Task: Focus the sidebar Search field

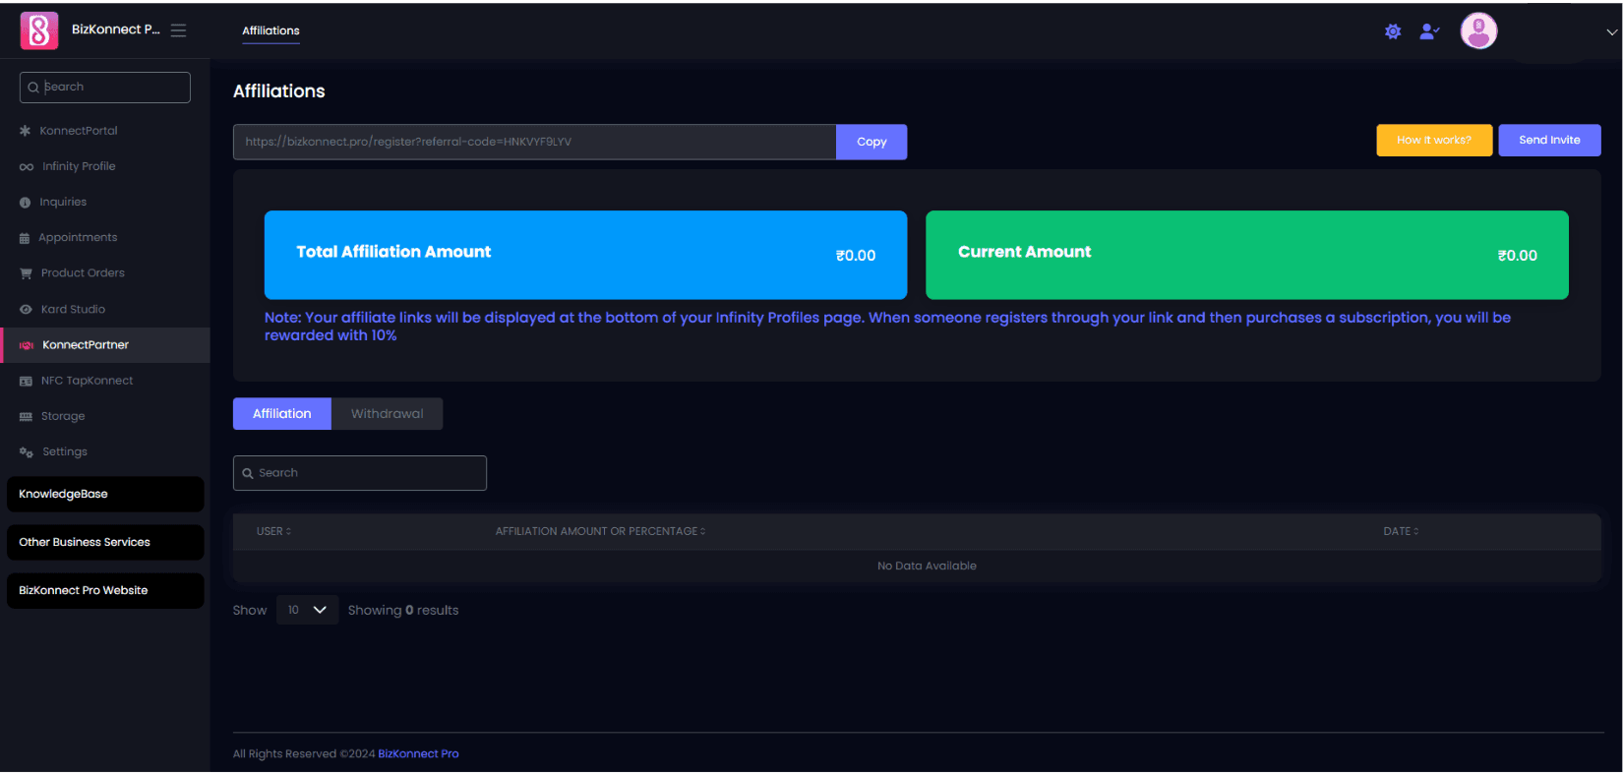Action: pos(105,88)
